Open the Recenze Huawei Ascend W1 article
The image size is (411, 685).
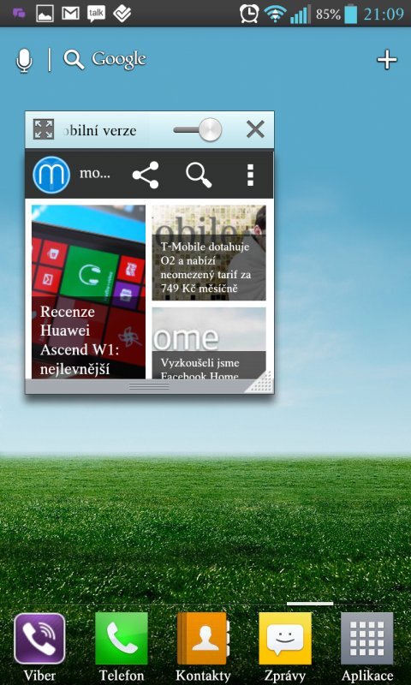pyautogui.click(x=88, y=291)
